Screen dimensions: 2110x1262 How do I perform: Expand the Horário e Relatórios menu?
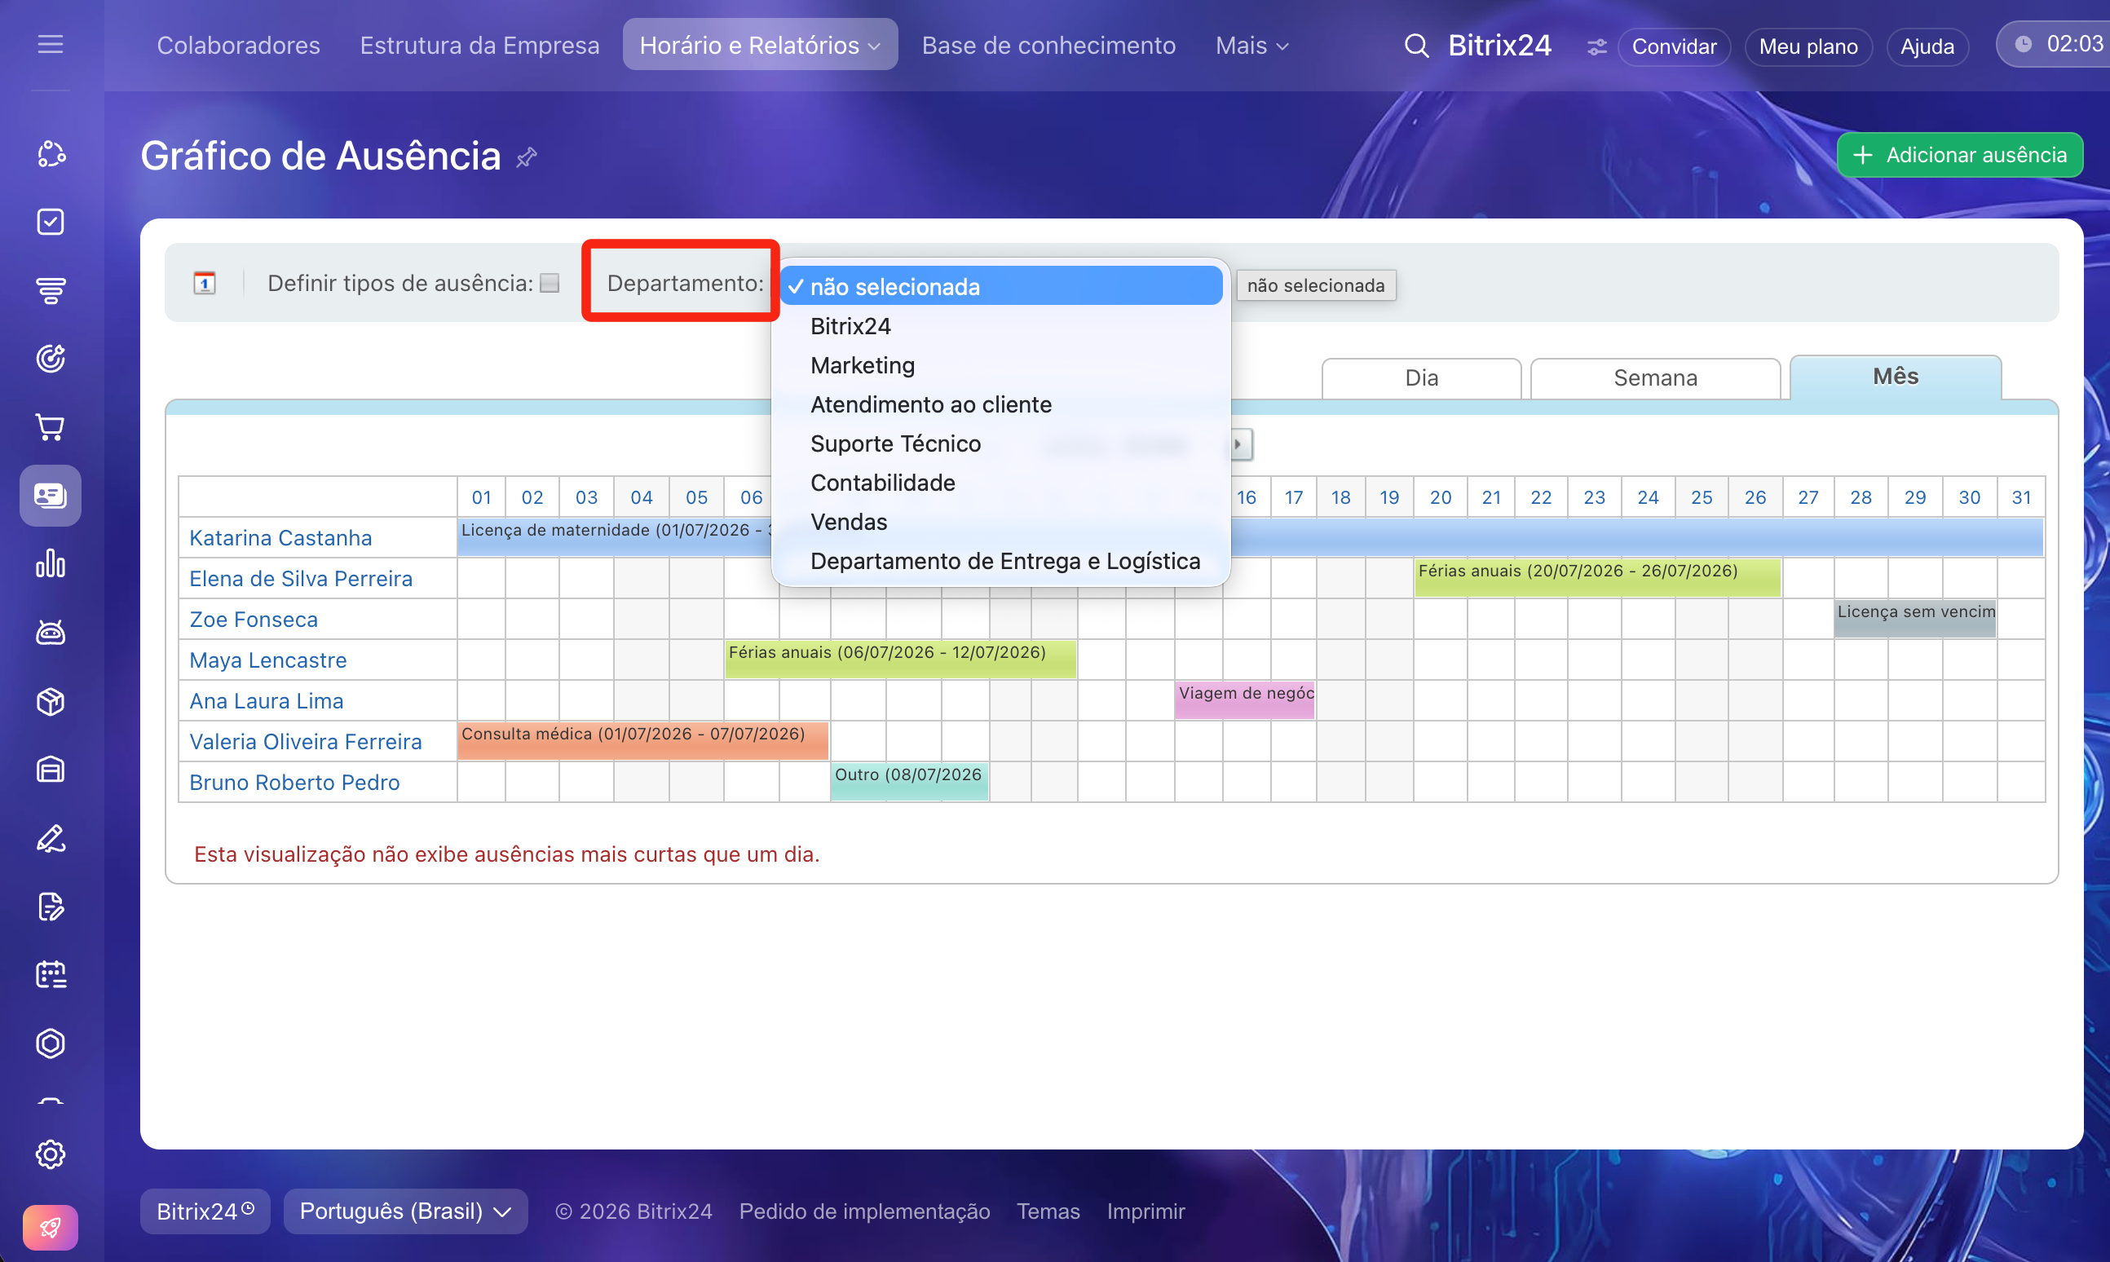(760, 45)
